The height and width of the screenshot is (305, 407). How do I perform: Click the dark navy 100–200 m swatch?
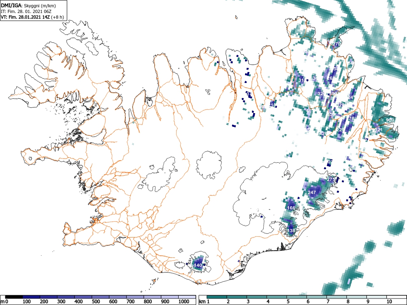click(x=31, y=297)
